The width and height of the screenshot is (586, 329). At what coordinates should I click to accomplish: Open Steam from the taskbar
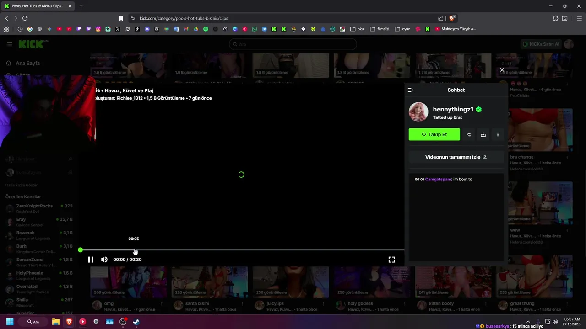pyautogui.click(x=136, y=322)
